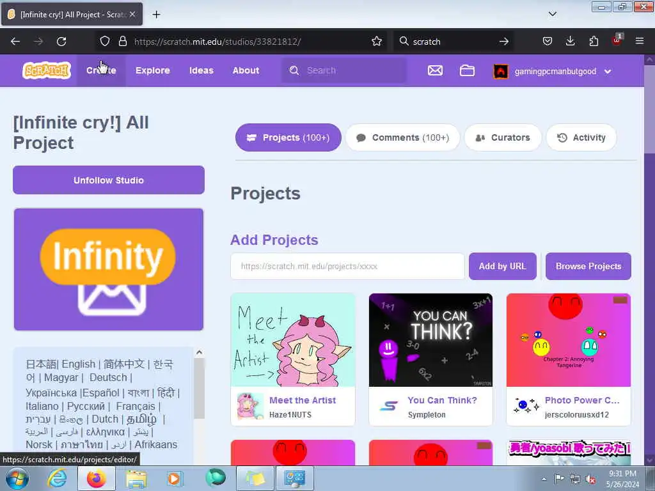Open the My Stuff folder icon
655x491 pixels.
[x=467, y=70]
